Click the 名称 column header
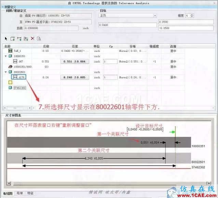The image size is (218, 198). click(8, 46)
